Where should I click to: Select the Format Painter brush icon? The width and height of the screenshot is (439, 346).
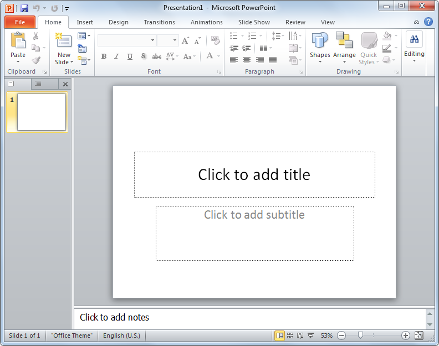[x=36, y=60]
